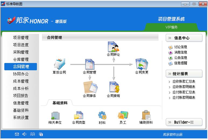Click the 相关单位 related units icon
This screenshot has height=140, width=208.
point(55,116)
